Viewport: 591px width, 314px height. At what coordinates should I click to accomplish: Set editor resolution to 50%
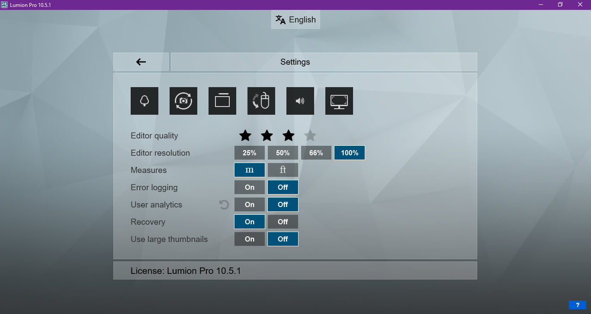(283, 153)
